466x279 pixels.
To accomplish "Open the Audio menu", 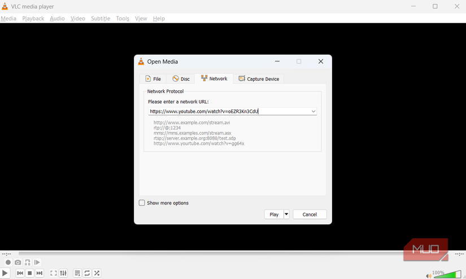I will tap(57, 19).
